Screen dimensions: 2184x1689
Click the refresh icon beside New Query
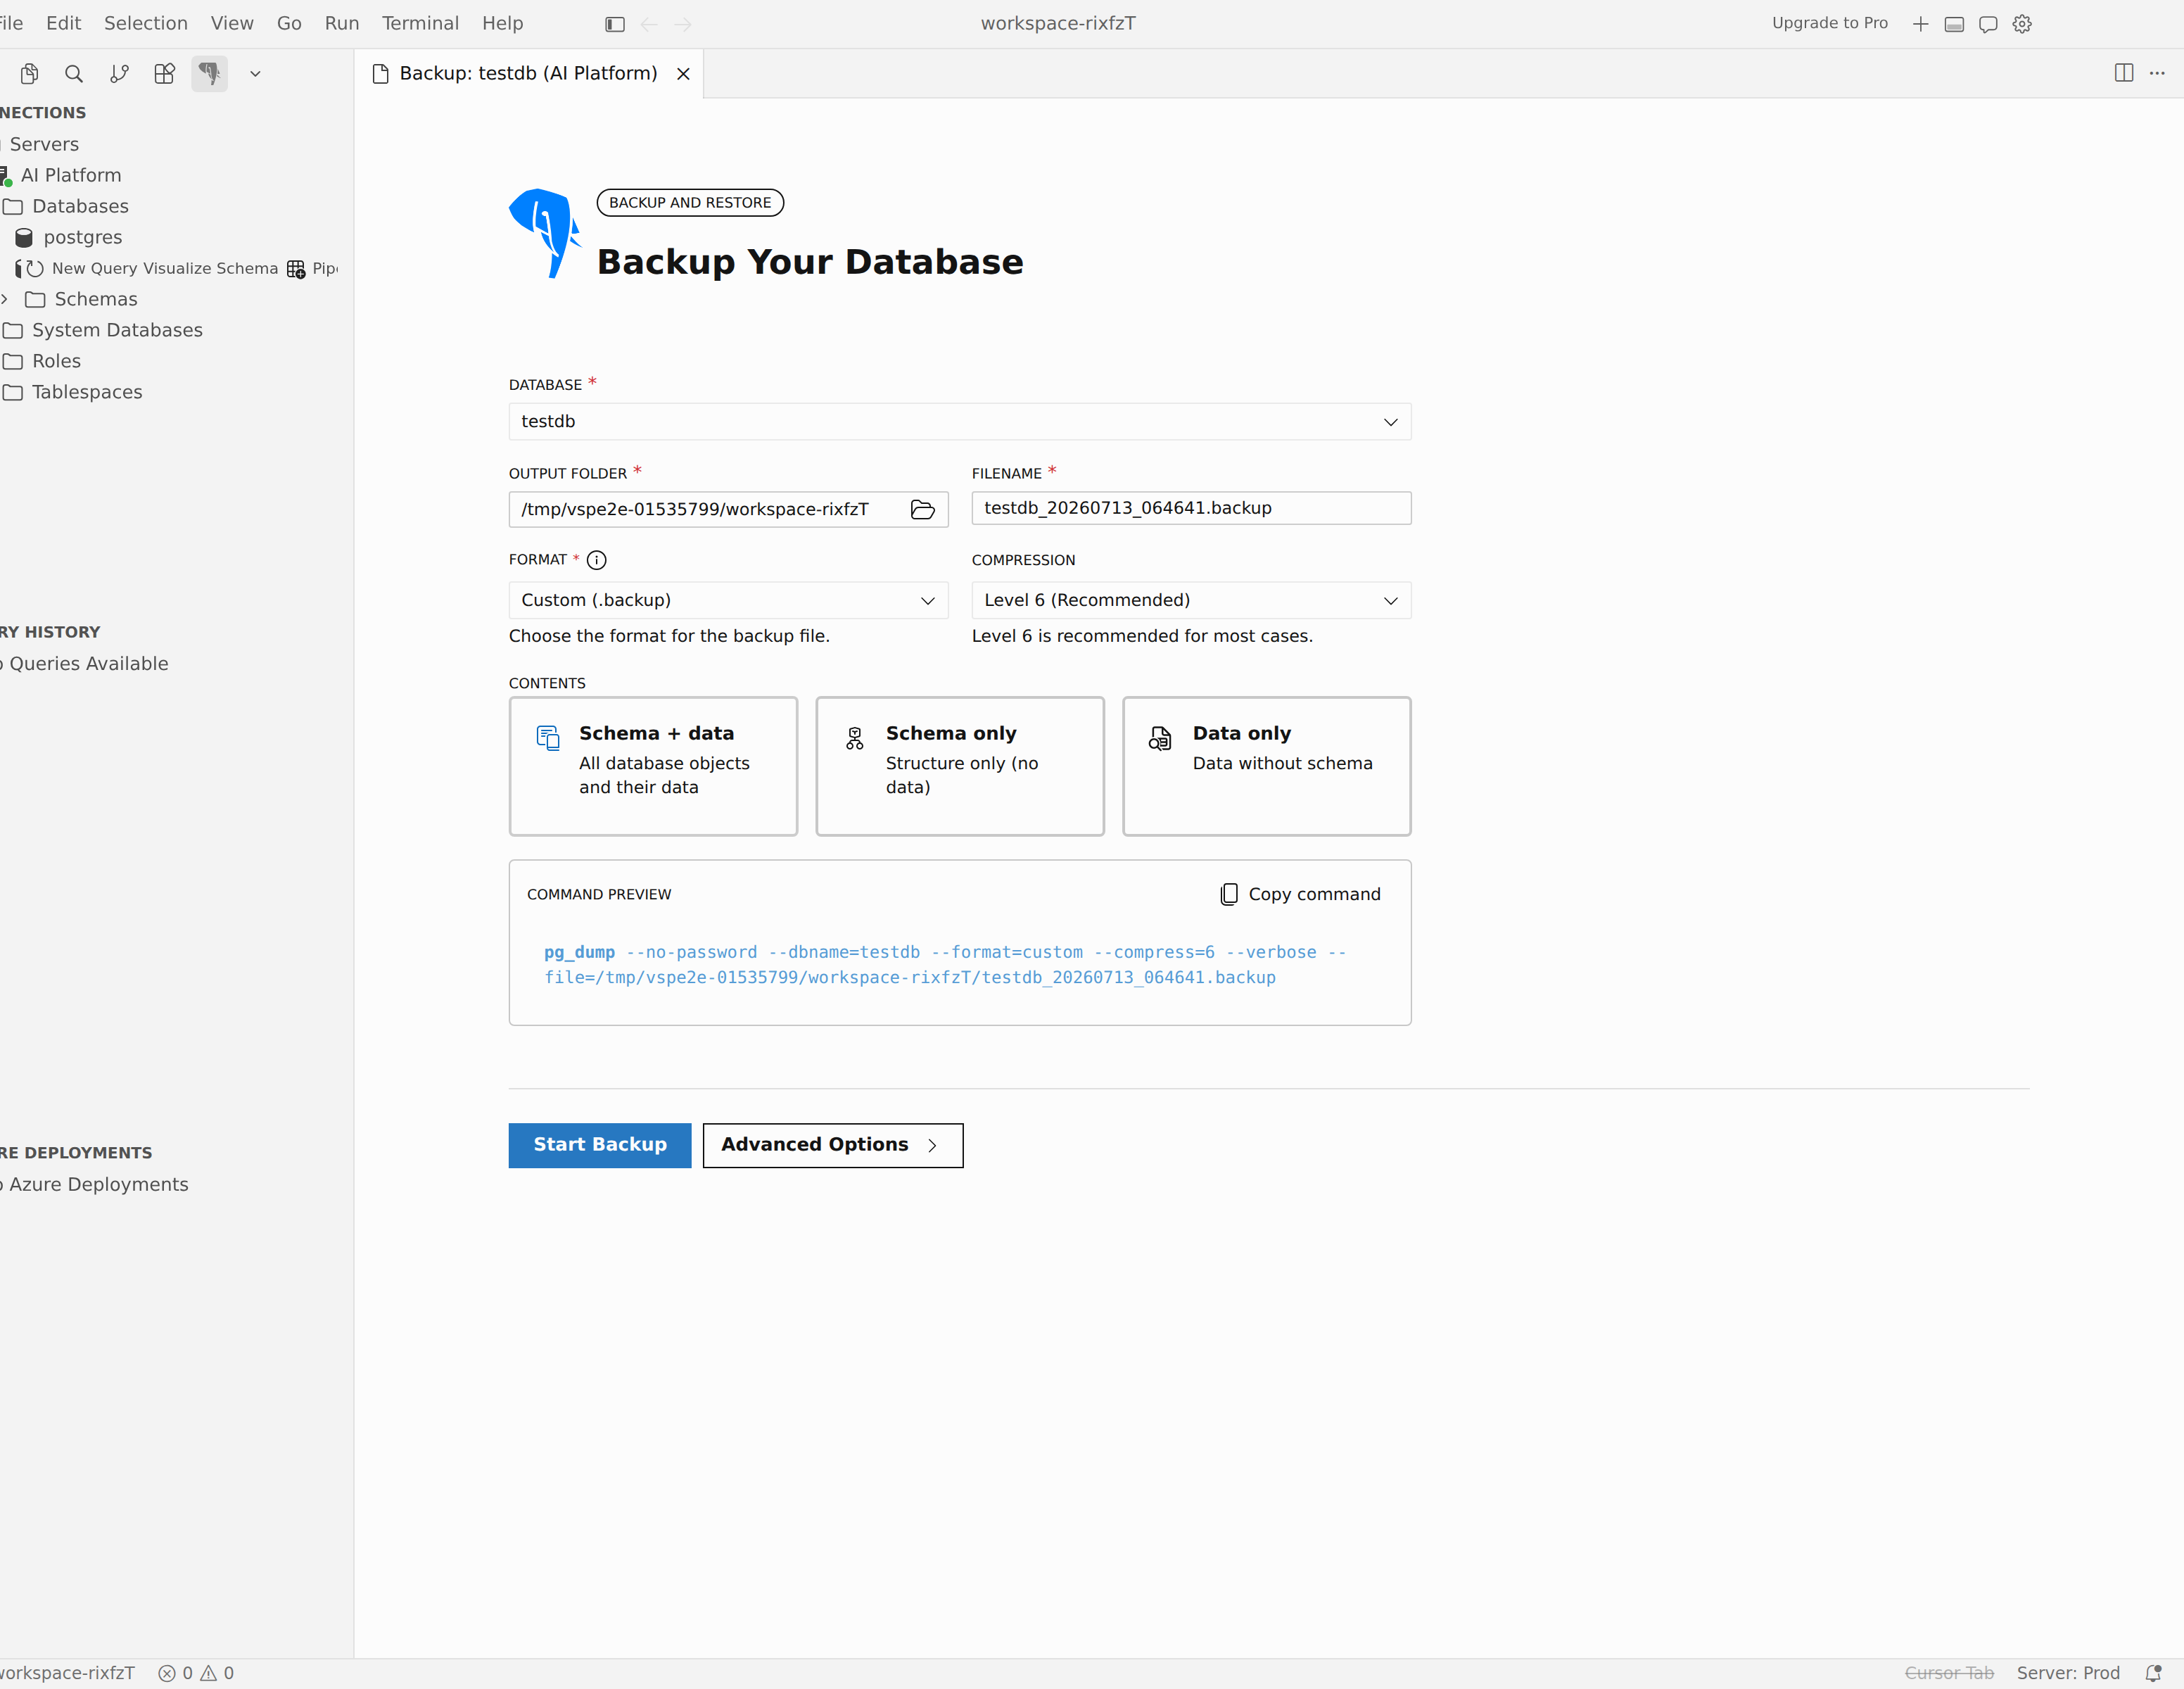point(35,268)
